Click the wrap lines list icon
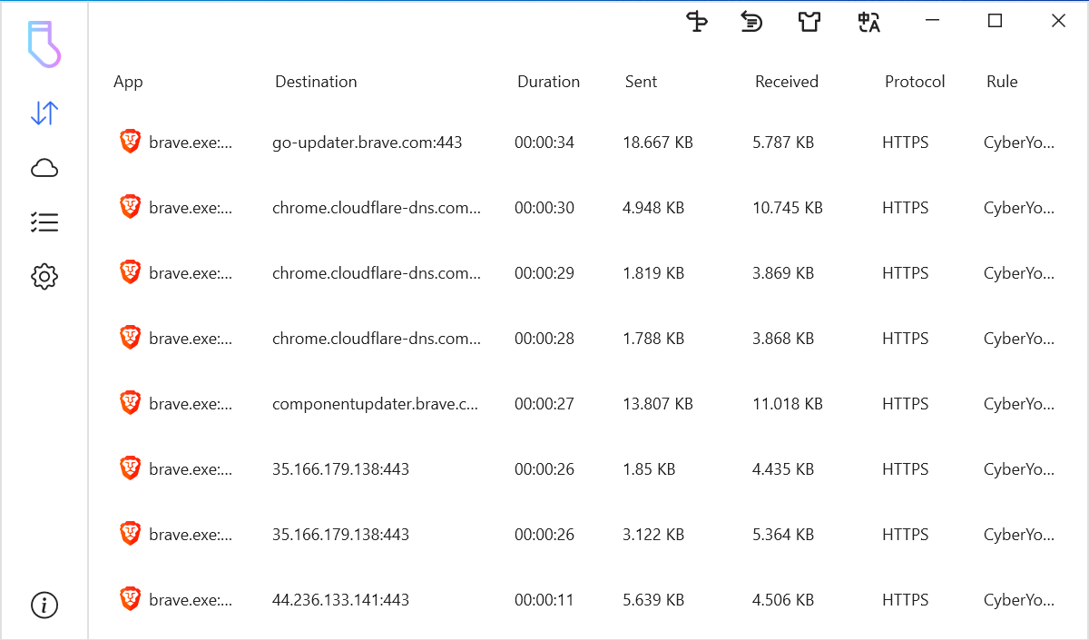 pyautogui.click(x=751, y=22)
